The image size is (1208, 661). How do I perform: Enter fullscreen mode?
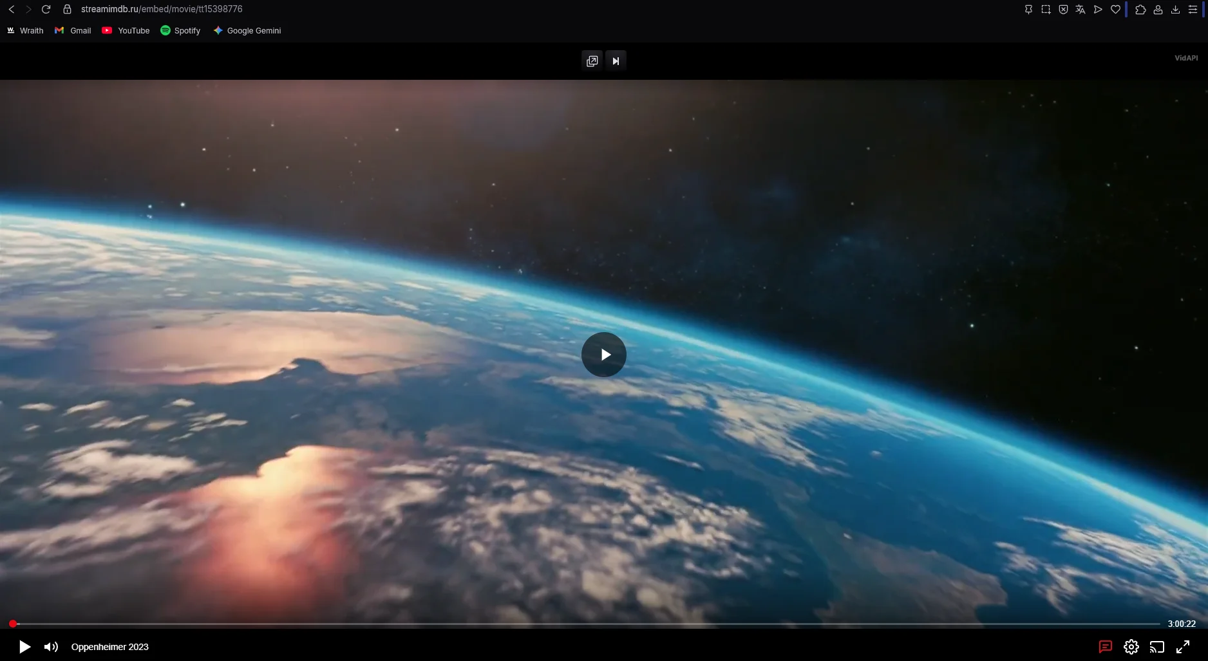click(x=1183, y=647)
